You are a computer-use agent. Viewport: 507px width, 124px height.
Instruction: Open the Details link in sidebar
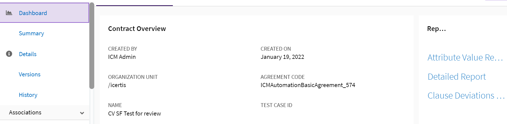[x=28, y=54]
